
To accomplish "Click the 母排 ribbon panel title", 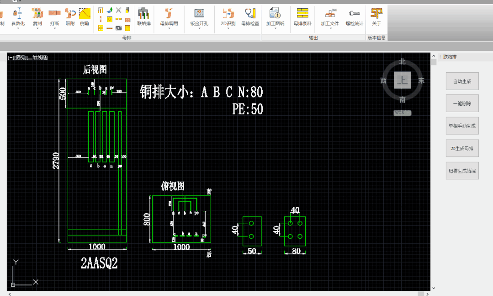I will pos(127,38).
